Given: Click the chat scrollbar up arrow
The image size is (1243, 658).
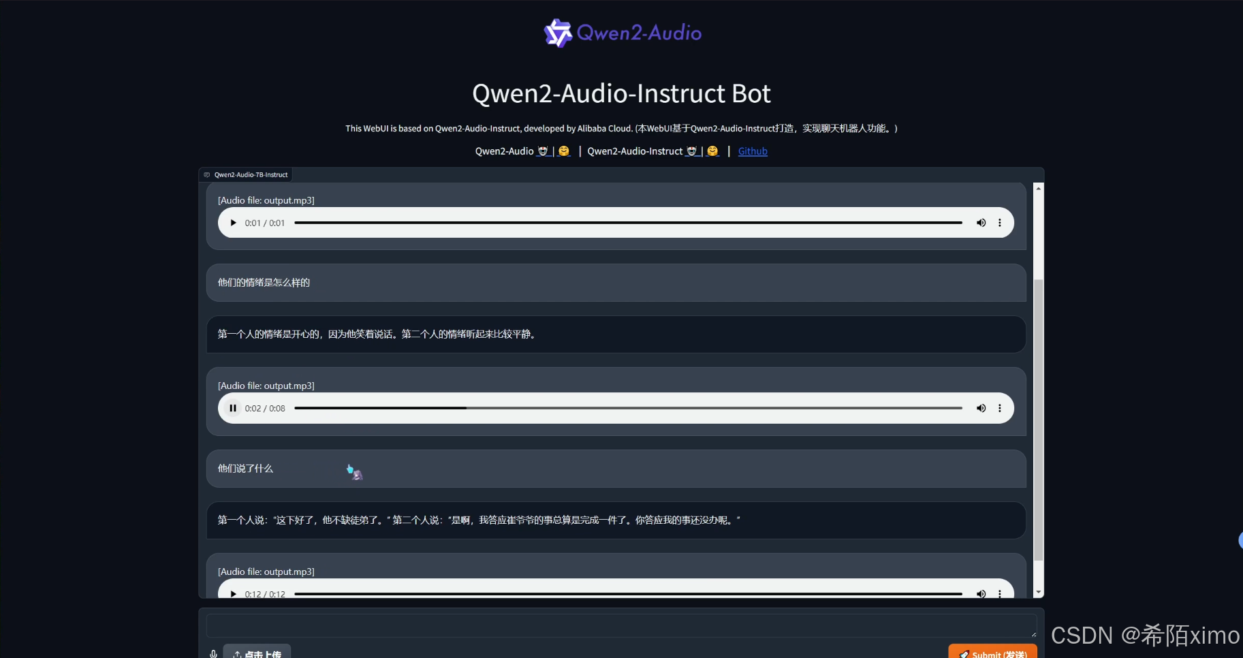Looking at the screenshot, I should pos(1039,188).
